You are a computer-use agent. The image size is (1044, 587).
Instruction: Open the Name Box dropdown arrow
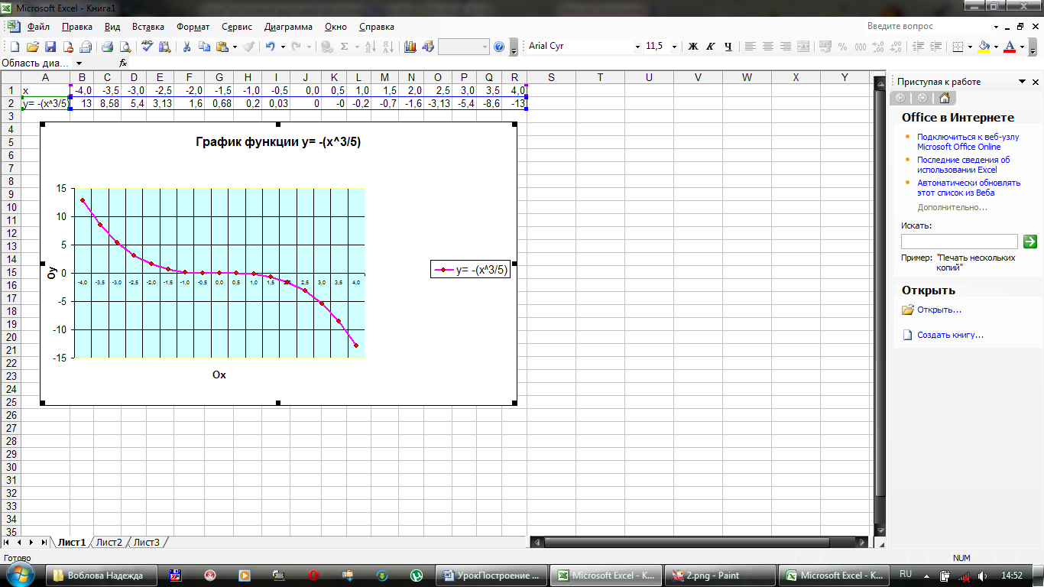(x=79, y=63)
